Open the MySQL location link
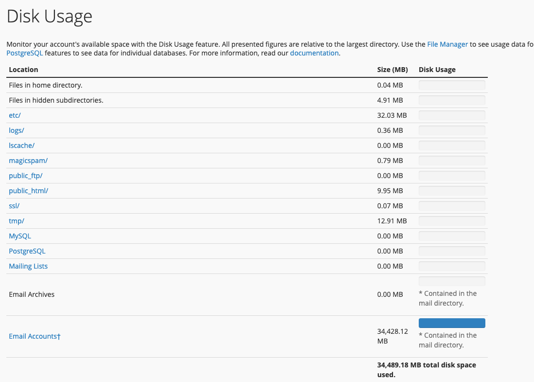The image size is (534, 382). click(x=20, y=236)
